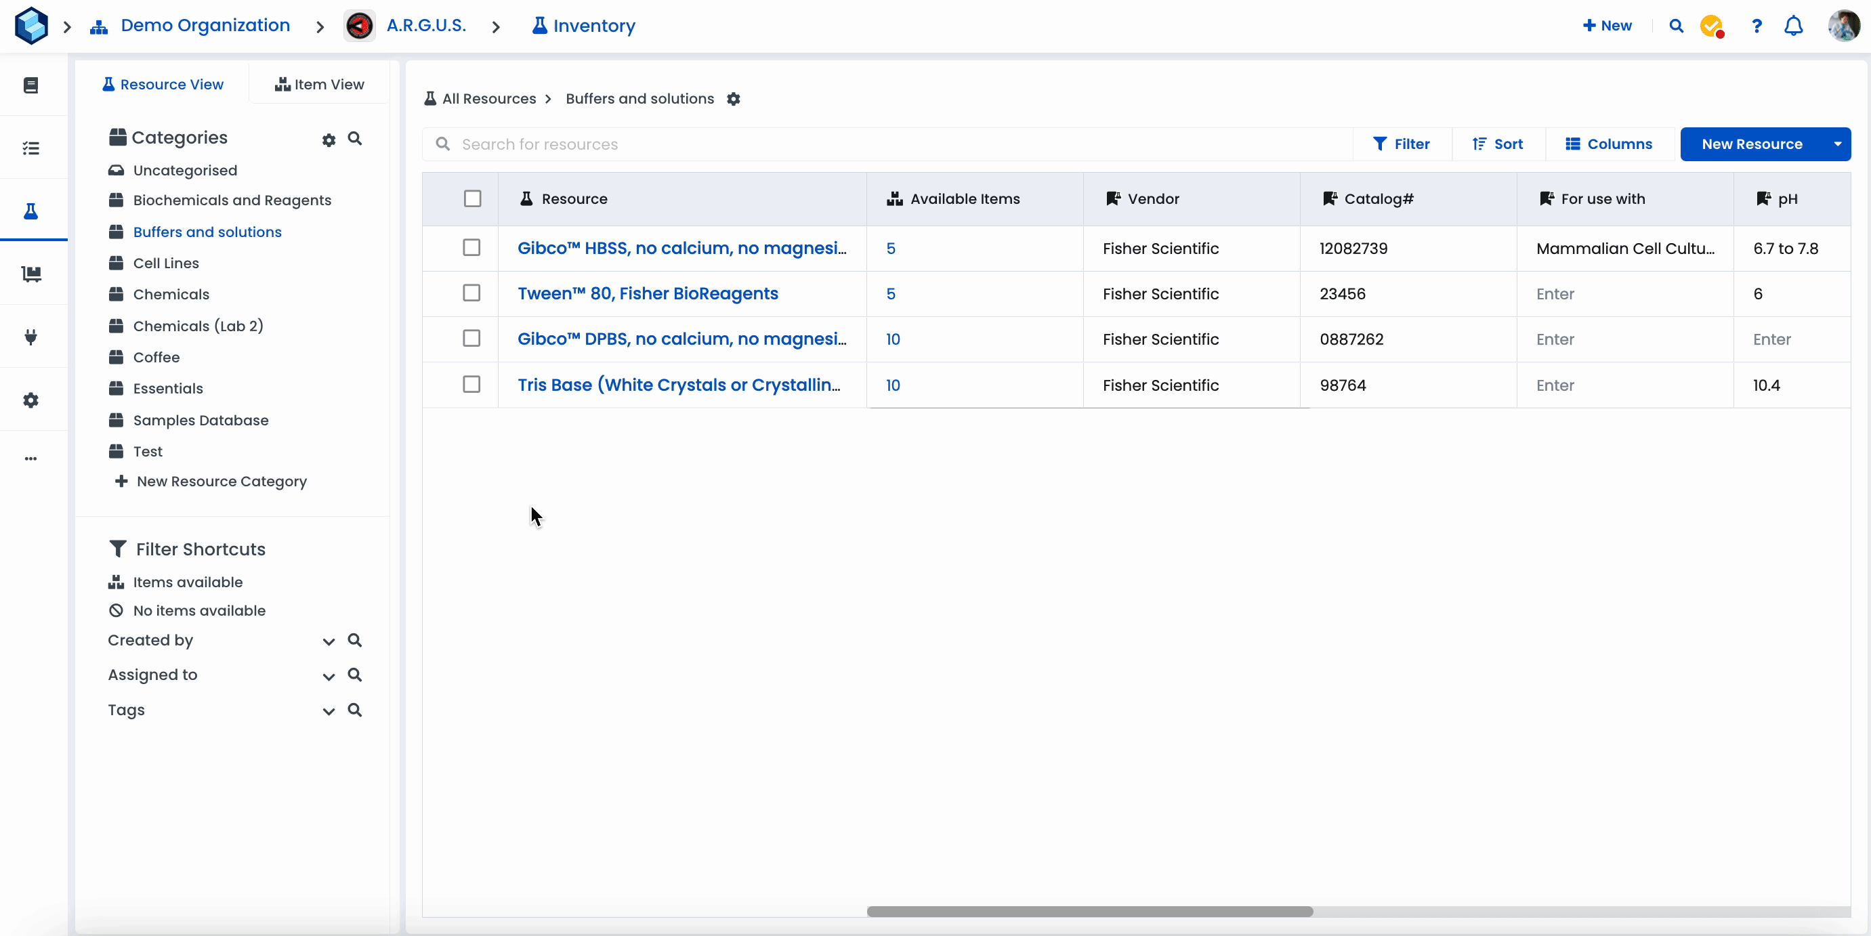The width and height of the screenshot is (1871, 936).
Task: Click the task list icon in left sidebar
Action: pos(30,148)
